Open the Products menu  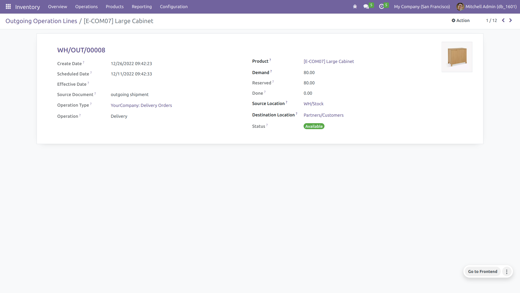tap(115, 7)
